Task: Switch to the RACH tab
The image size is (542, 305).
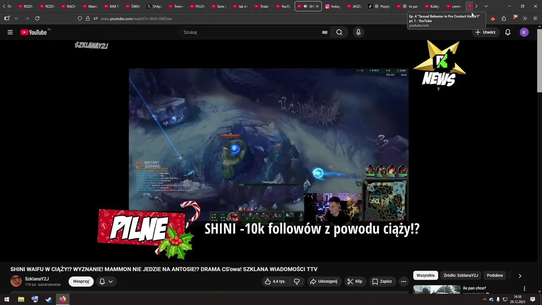Action: [68, 6]
